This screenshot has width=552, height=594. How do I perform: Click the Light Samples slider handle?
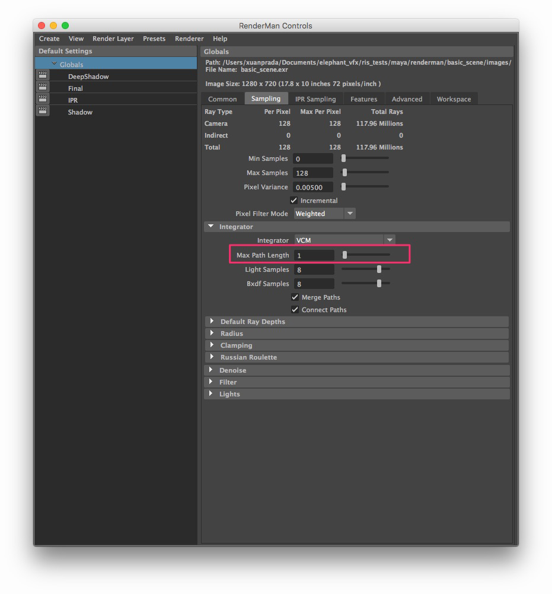coord(379,269)
